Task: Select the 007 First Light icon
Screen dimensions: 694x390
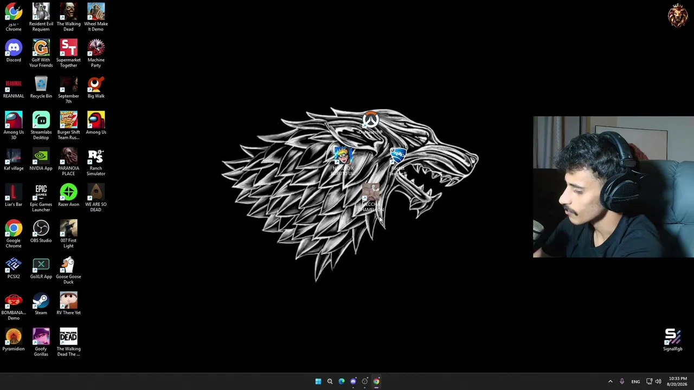Action: point(68,235)
